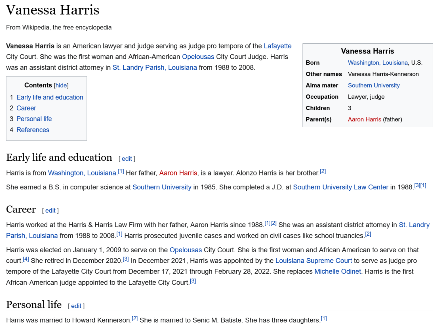This screenshot has width=442, height=329.
Task: Open citation [2] after school truancies
Action: coord(368,234)
